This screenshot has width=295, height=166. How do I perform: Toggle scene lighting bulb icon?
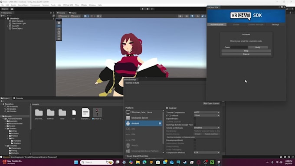(x=192, y=16)
